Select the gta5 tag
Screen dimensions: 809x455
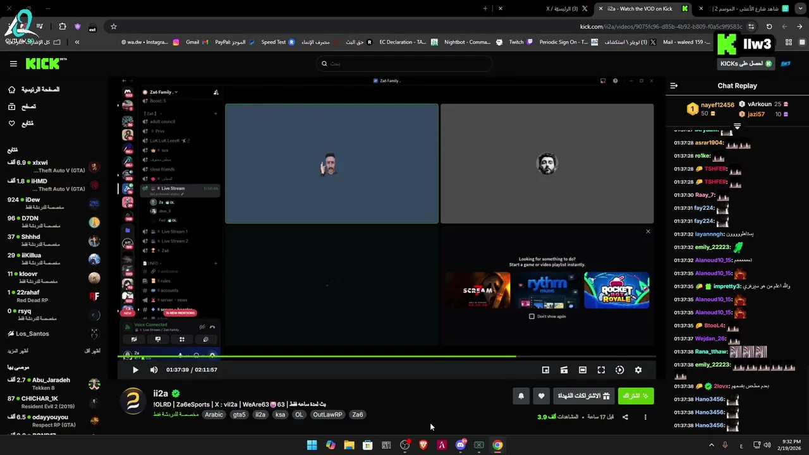coord(239,415)
